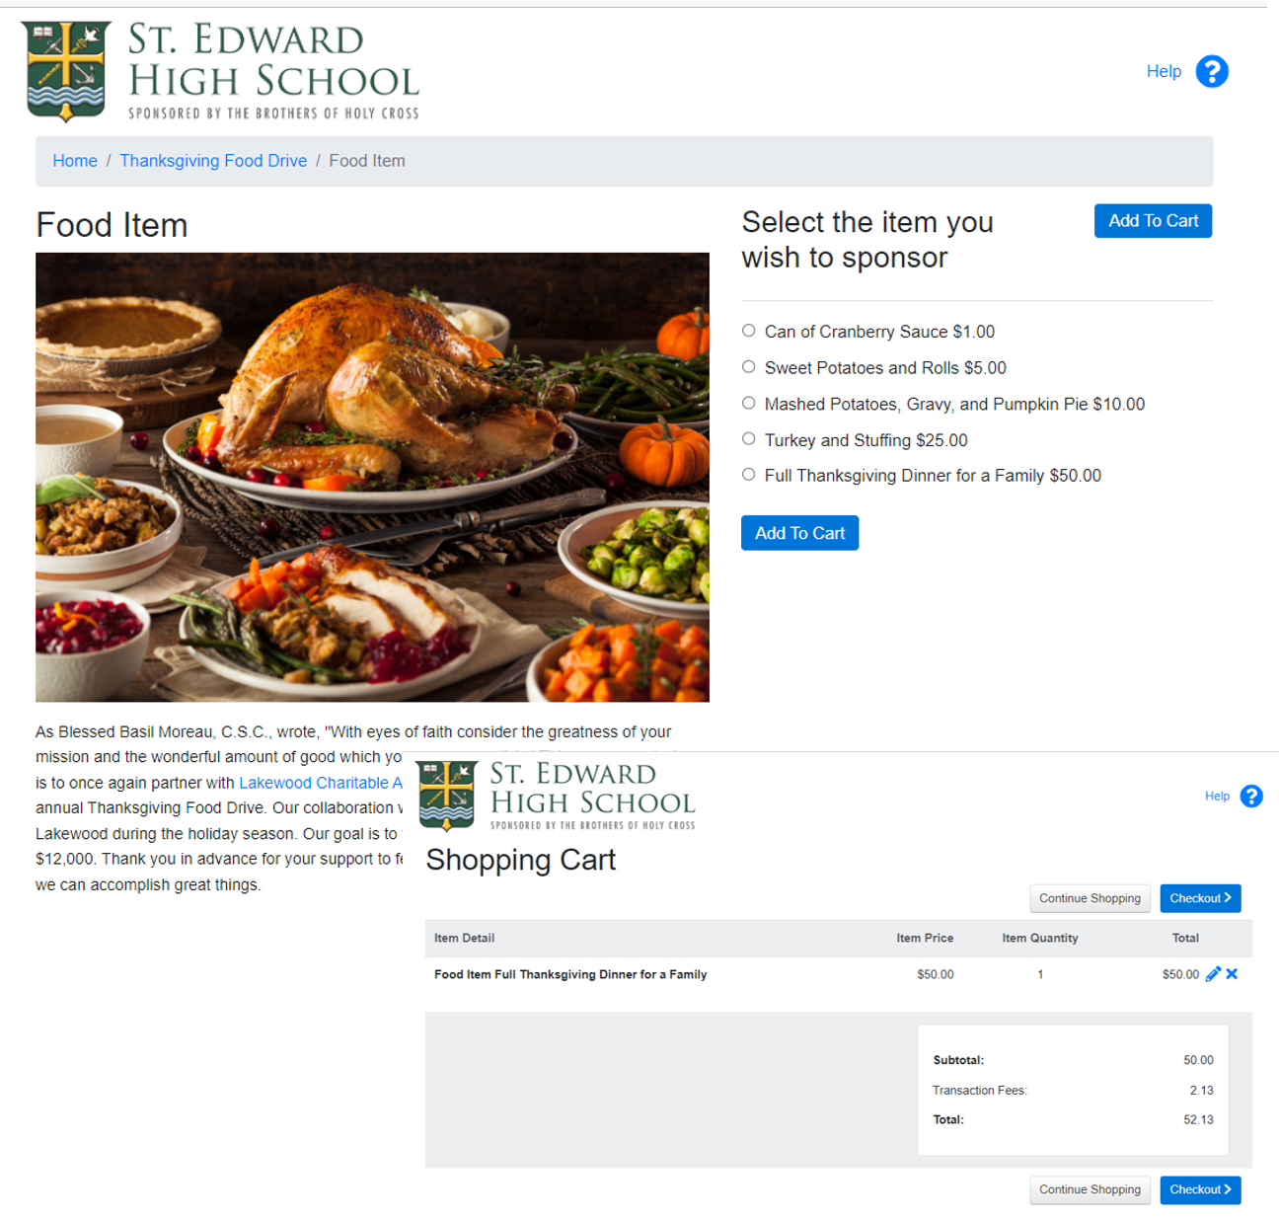
Task: Click the top Add To Cart button
Action: click(x=1153, y=221)
